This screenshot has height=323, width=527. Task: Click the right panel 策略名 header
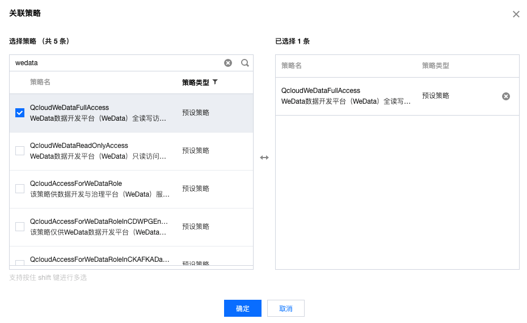click(292, 66)
